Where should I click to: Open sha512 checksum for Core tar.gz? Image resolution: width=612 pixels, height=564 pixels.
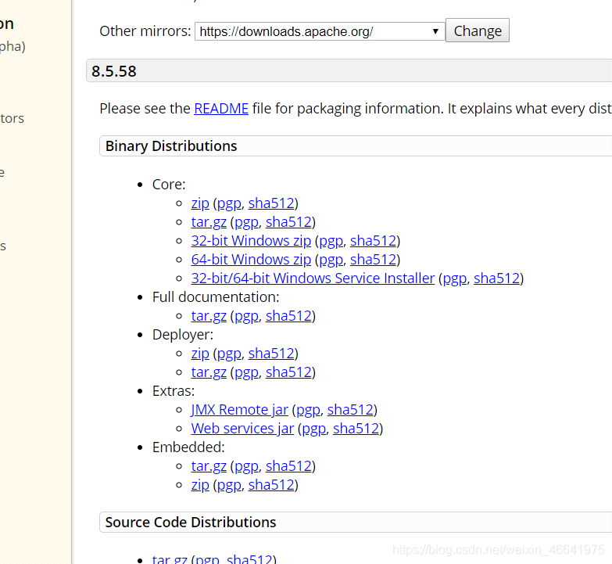coord(288,222)
